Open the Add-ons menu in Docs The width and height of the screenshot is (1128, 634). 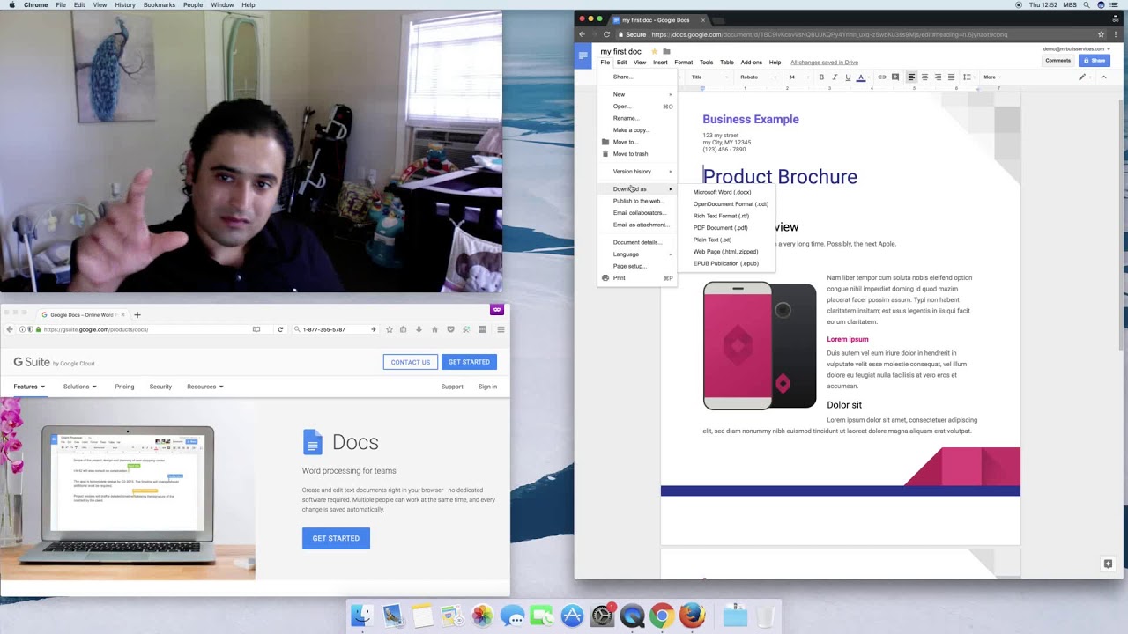(752, 63)
